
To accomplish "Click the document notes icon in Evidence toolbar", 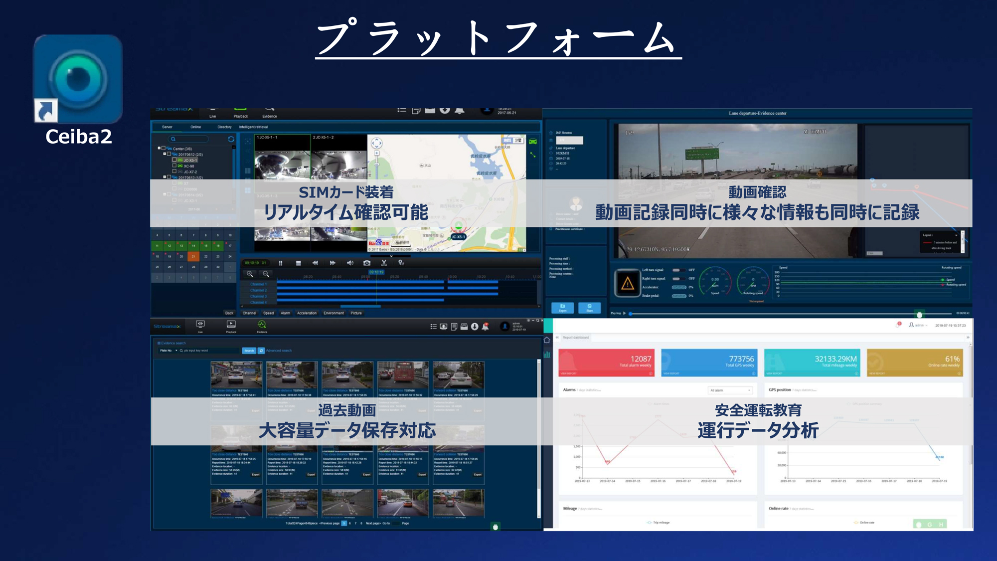I will pyautogui.click(x=454, y=327).
